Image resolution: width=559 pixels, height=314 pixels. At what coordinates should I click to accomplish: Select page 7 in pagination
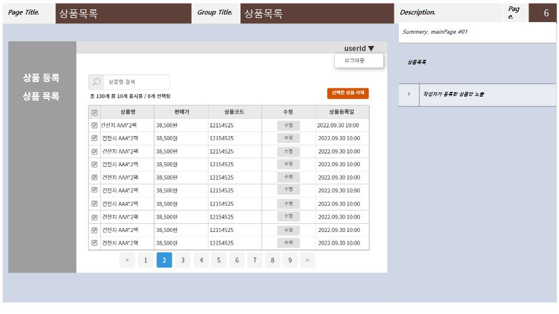click(255, 261)
